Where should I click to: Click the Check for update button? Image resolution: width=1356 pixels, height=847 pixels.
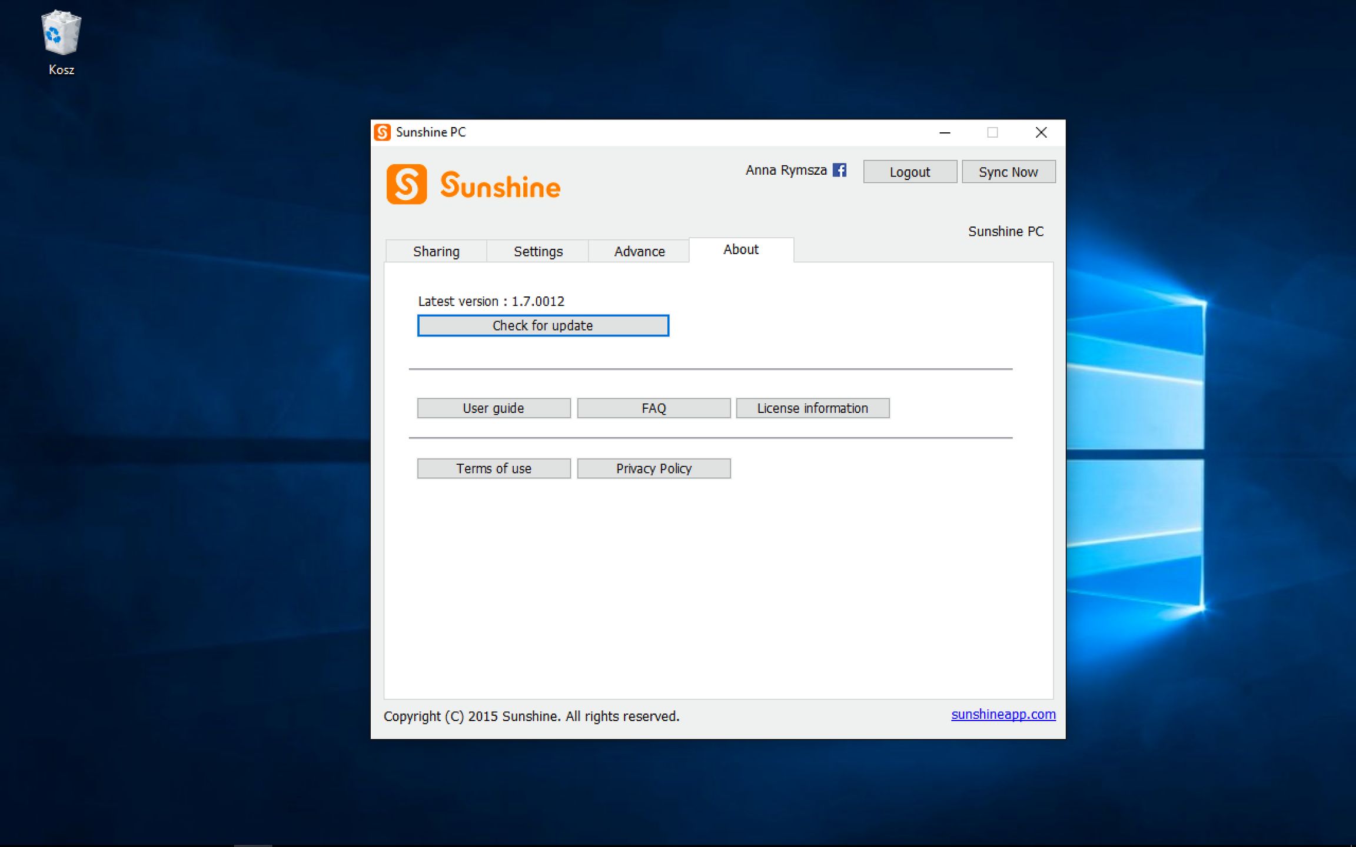(543, 325)
